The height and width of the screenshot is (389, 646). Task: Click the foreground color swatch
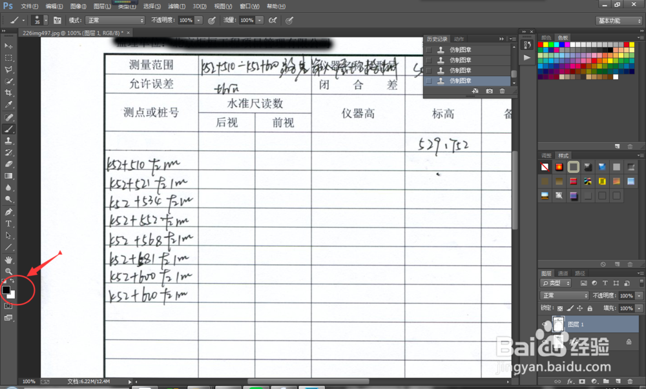(x=7, y=288)
